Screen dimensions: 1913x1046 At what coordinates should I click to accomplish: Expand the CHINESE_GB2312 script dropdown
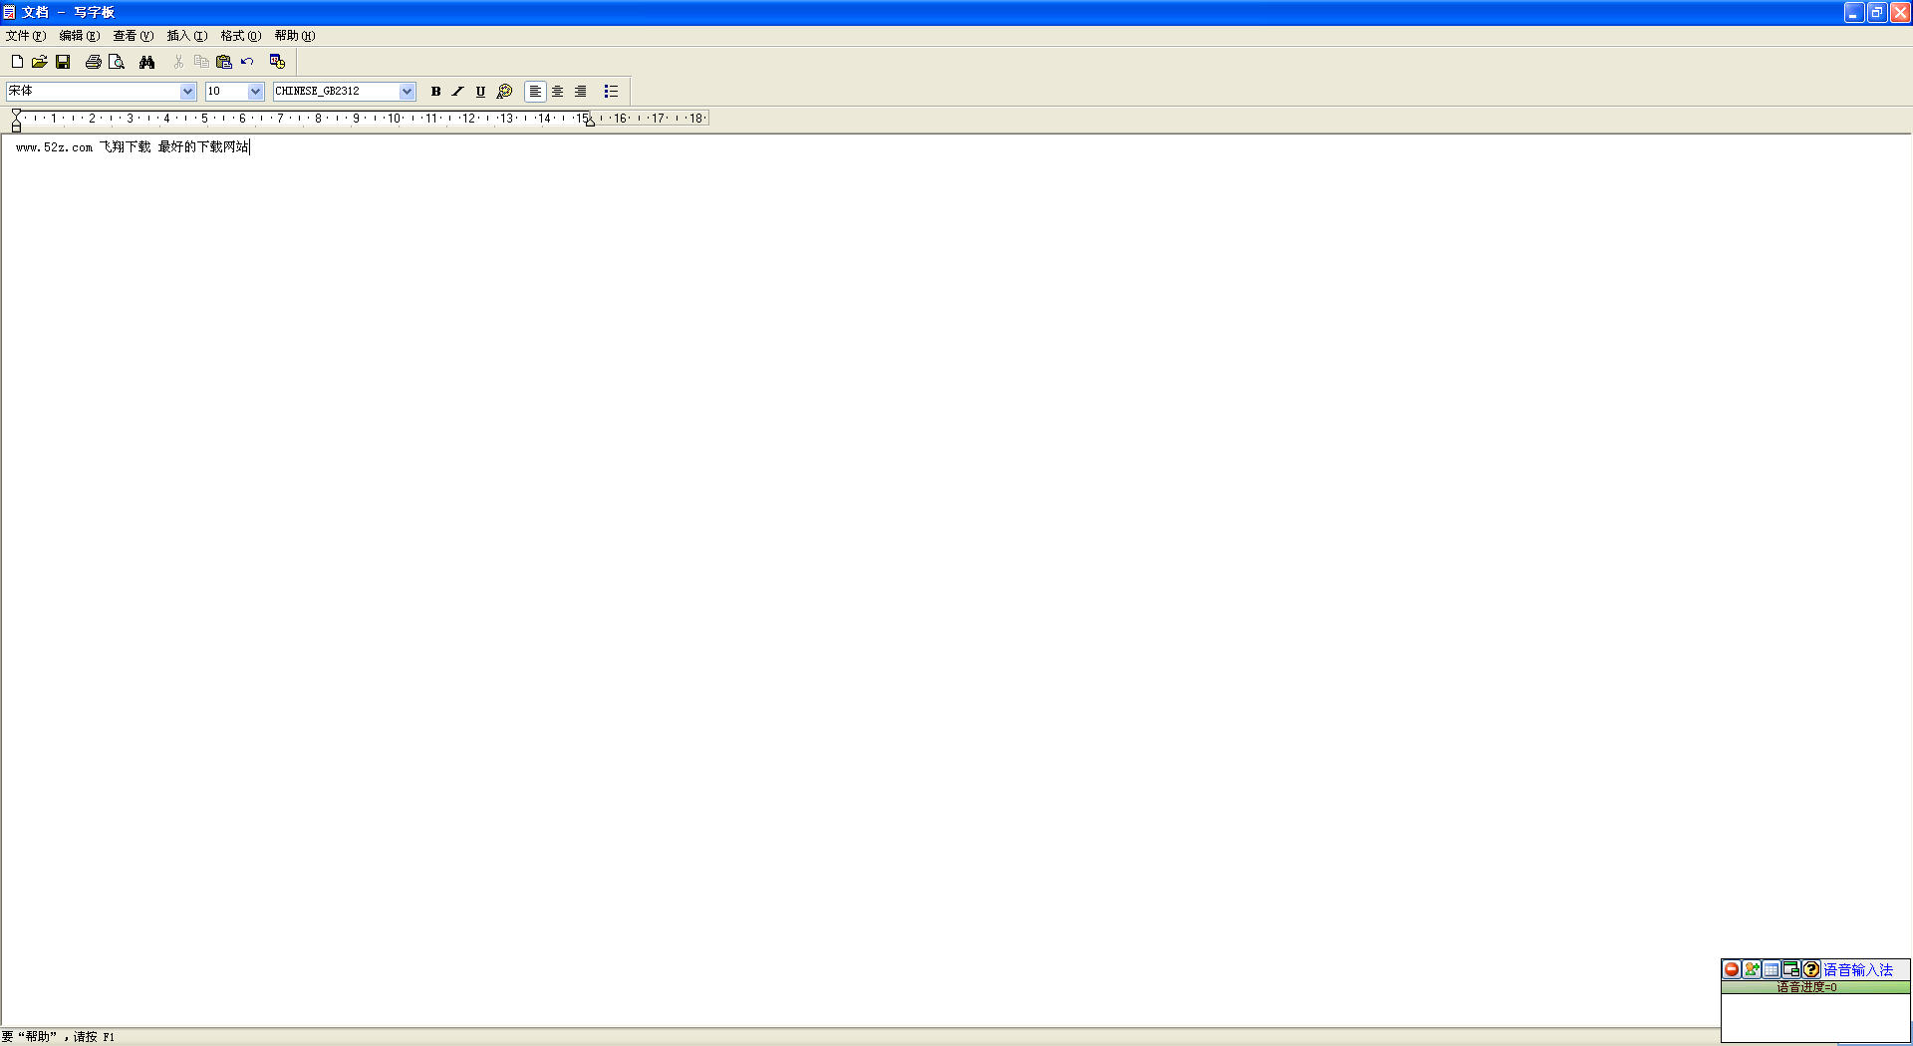pyautogui.click(x=407, y=91)
